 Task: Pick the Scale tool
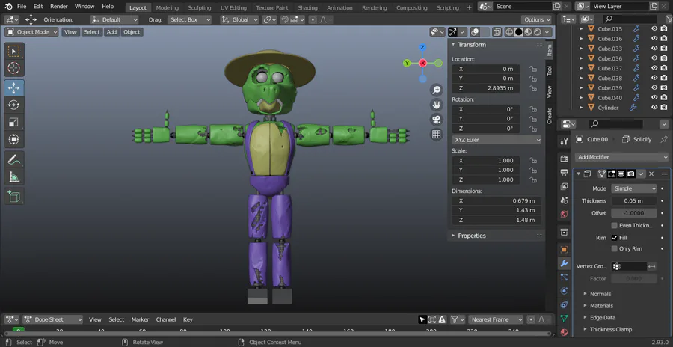tap(14, 122)
